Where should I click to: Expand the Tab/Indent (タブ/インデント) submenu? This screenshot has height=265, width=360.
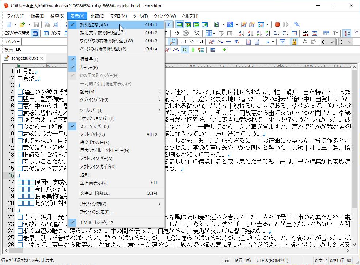pos(116,100)
